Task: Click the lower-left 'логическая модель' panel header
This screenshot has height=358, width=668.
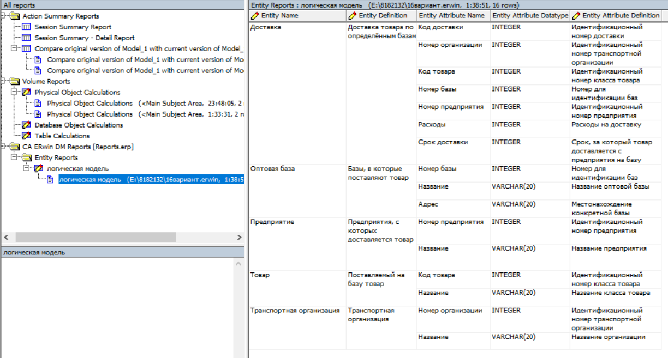Action: pyautogui.click(x=122, y=252)
